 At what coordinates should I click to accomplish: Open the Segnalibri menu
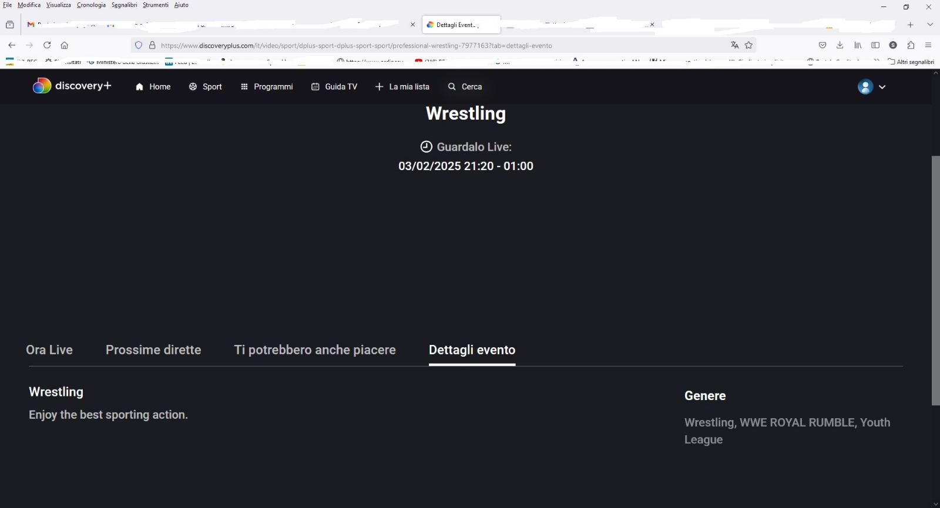(125, 5)
